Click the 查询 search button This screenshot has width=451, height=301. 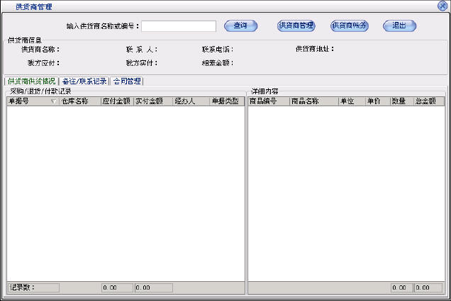(x=240, y=25)
